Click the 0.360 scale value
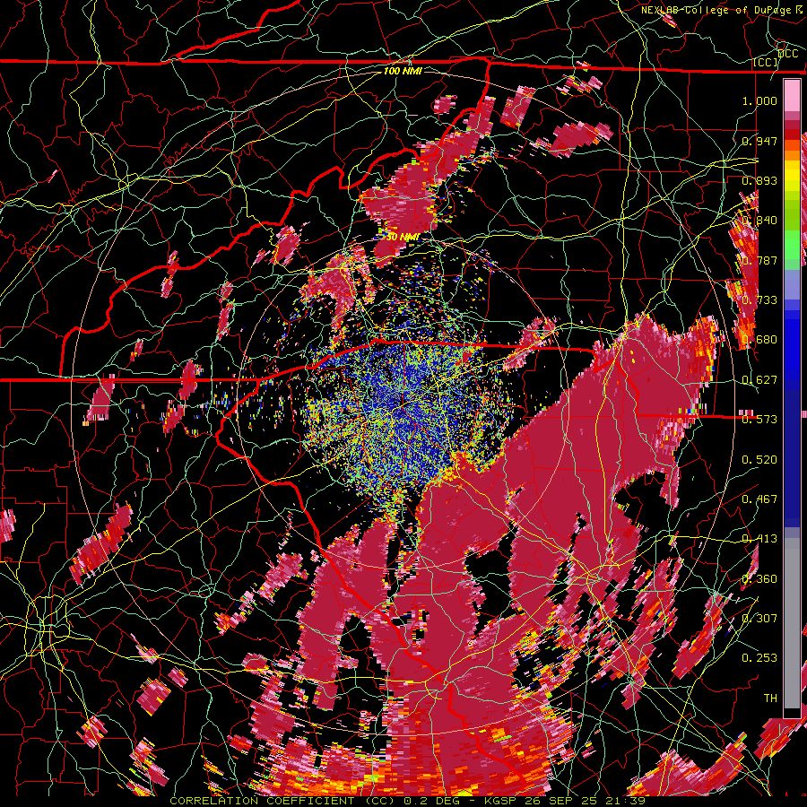 point(759,579)
